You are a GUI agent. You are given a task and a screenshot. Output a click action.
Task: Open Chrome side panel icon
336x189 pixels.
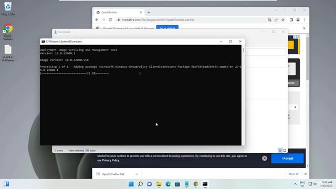click(291, 20)
